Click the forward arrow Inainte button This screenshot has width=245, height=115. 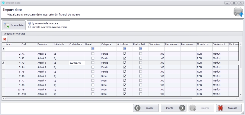tap(173, 108)
